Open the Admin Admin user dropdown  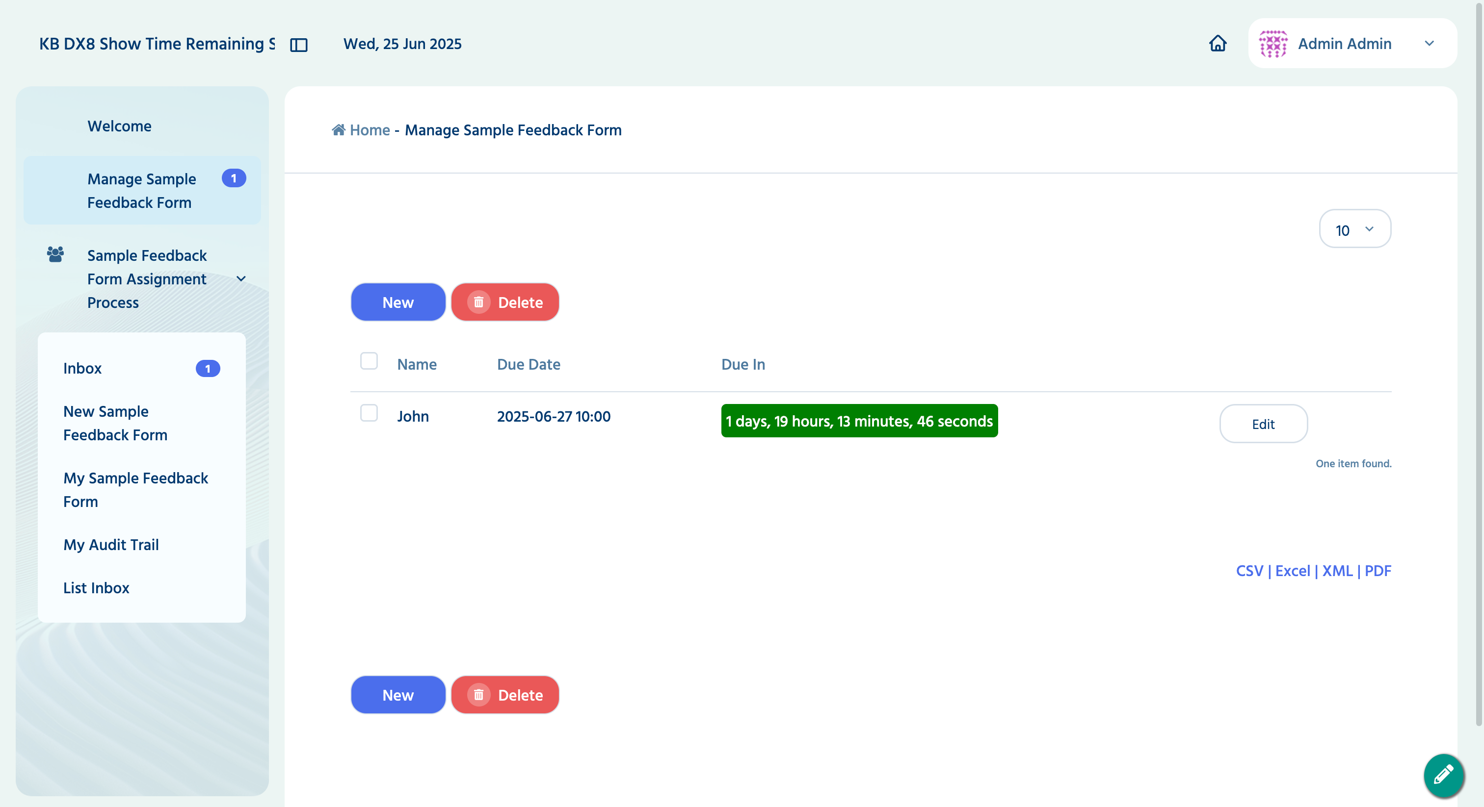[1352, 43]
